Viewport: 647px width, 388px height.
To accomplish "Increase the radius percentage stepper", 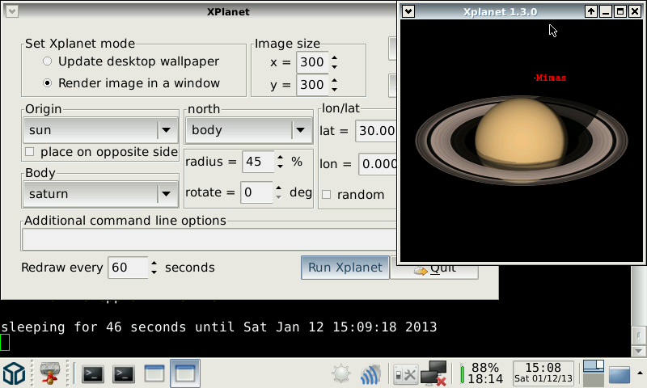I will [x=280, y=158].
